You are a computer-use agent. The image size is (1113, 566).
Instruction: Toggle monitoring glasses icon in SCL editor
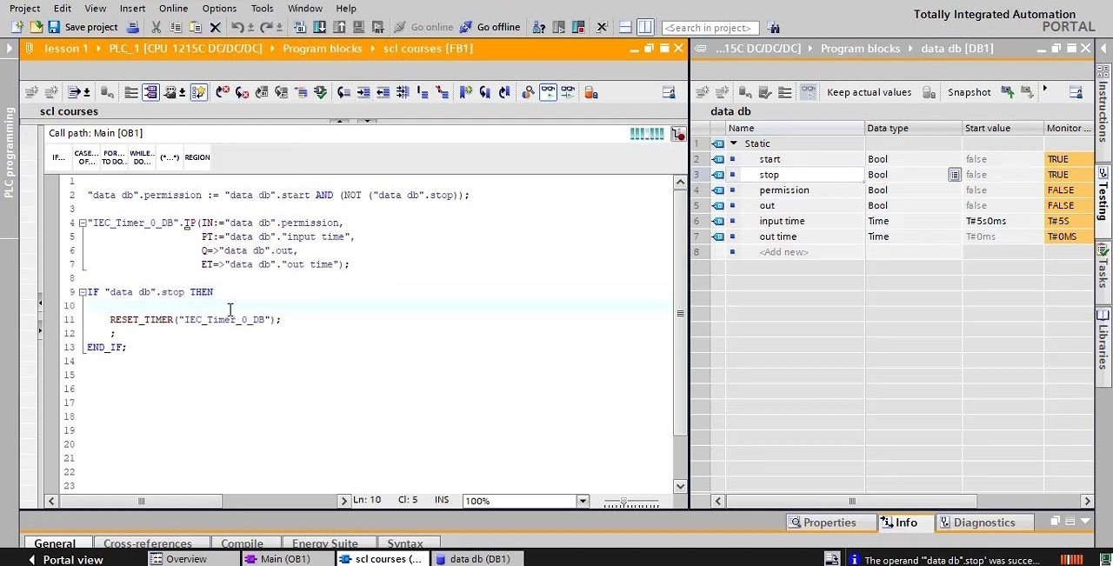pos(548,92)
